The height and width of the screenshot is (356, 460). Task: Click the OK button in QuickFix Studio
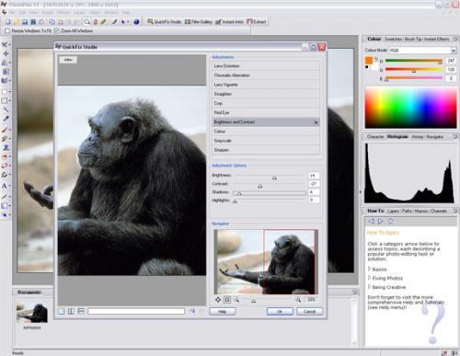pyautogui.click(x=280, y=311)
